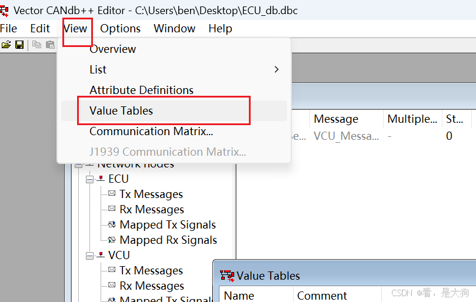Screen dimensions: 476x302
Task: Collapse the VCU network node
Action: (x=89, y=256)
